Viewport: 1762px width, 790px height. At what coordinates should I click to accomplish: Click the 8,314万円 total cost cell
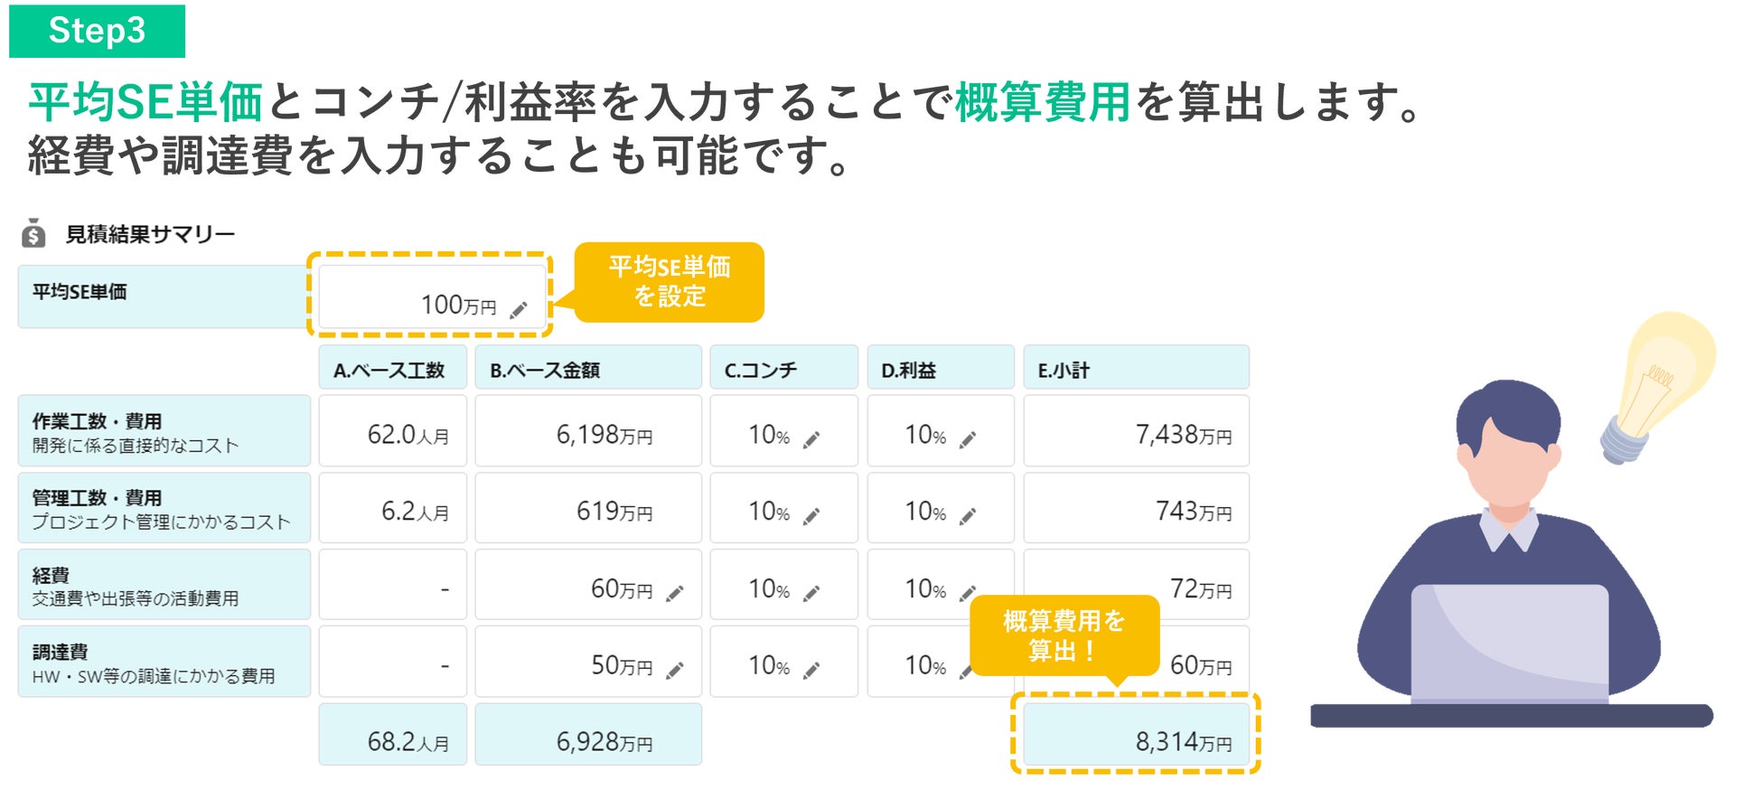click(1136, 734)
